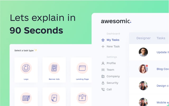The image size is (169, 106).
Task: Pick the video play box task icon
Action: [x=82, y=98]
